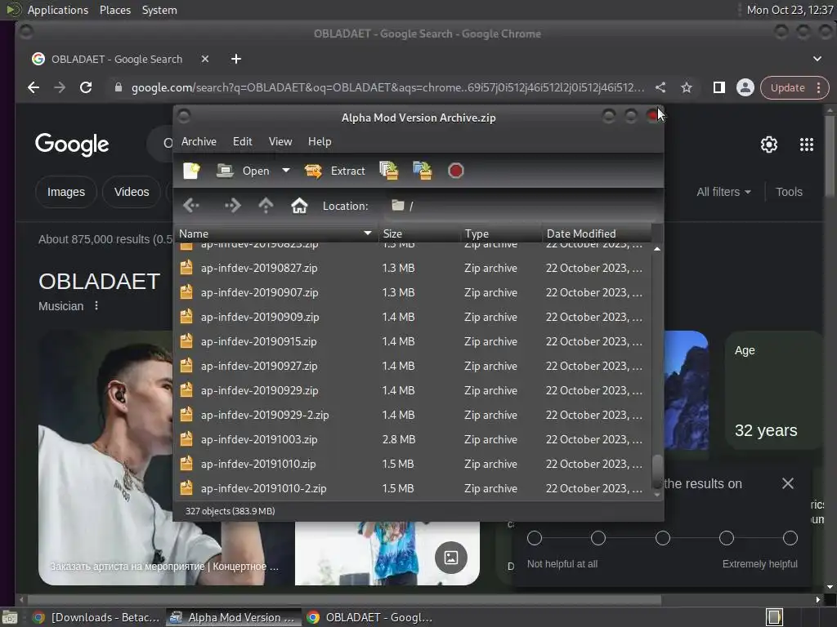837x627 pixels.
Task: Select ap-infdev-20190909.zip
Action: tap(413, 317)
